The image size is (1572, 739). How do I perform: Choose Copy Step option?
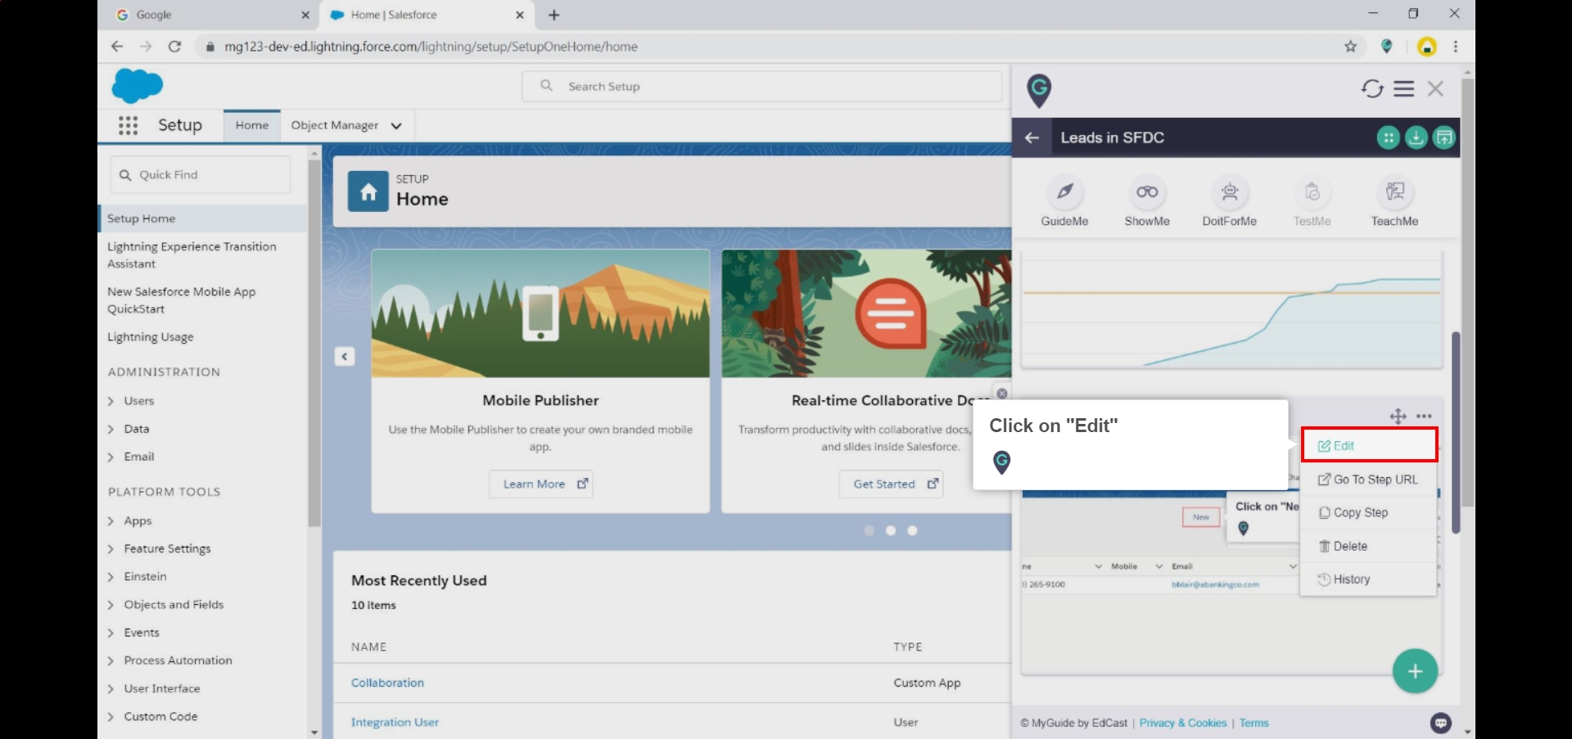pos(1369,512)
